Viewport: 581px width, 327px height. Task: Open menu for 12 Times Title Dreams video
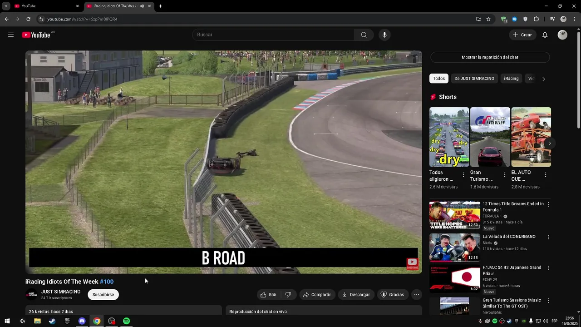548,204
